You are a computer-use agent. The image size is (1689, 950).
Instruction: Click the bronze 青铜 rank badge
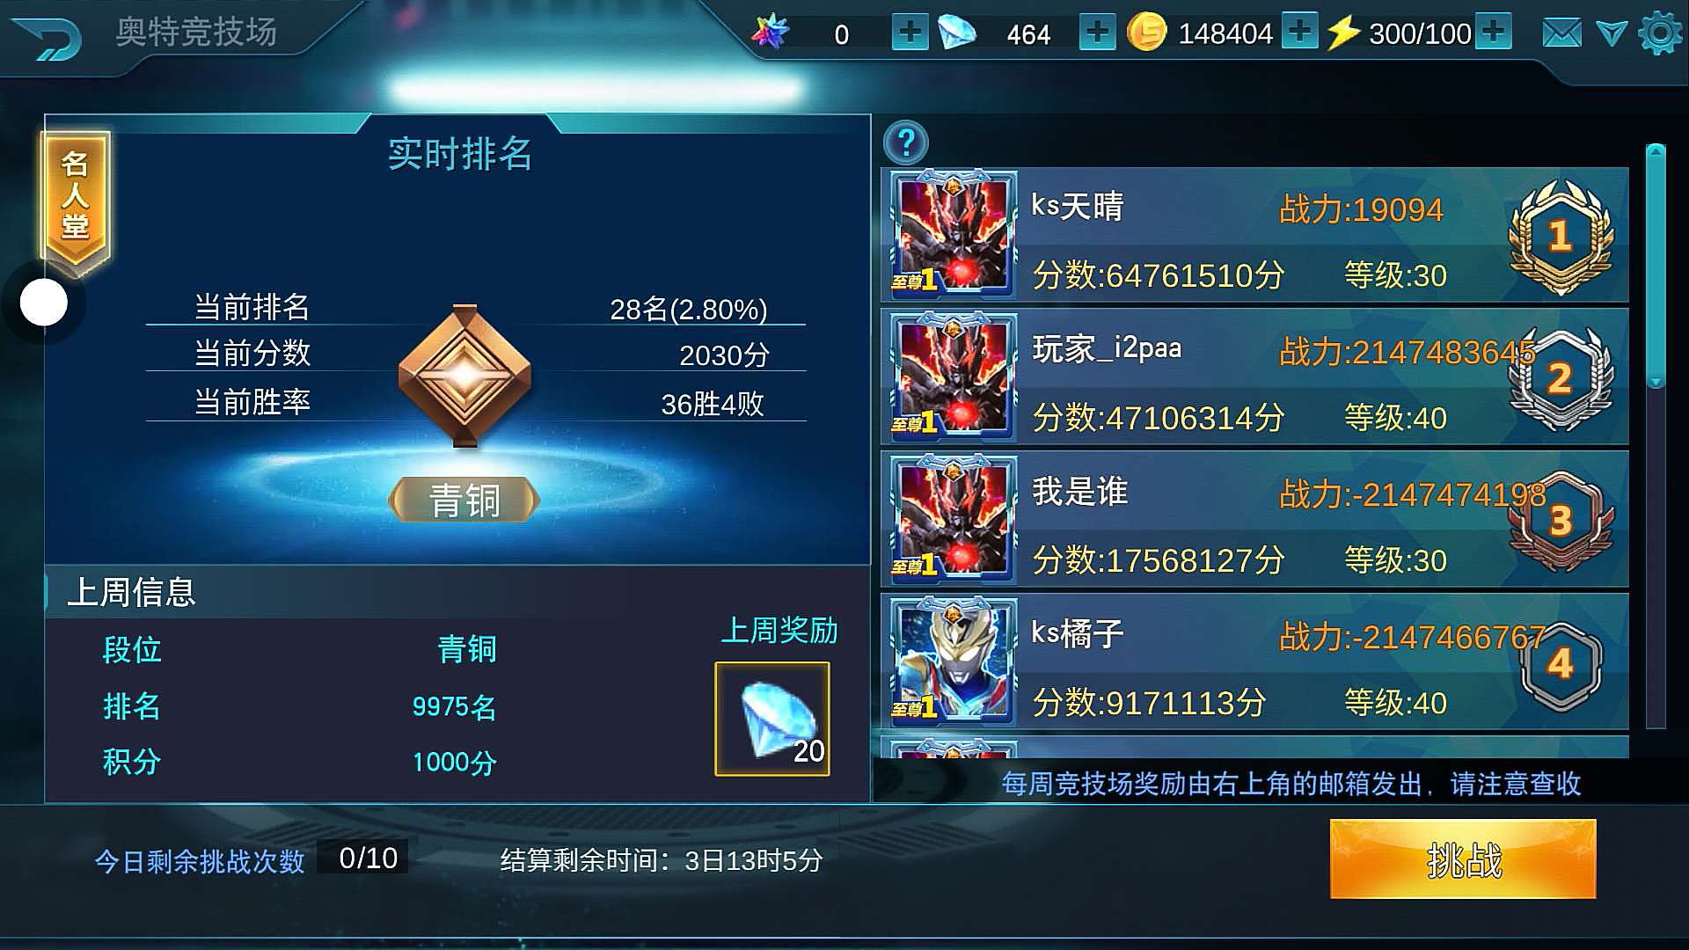[x=464, y=376]
